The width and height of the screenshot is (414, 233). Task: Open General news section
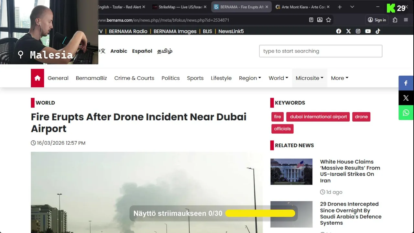coord(58,78)
